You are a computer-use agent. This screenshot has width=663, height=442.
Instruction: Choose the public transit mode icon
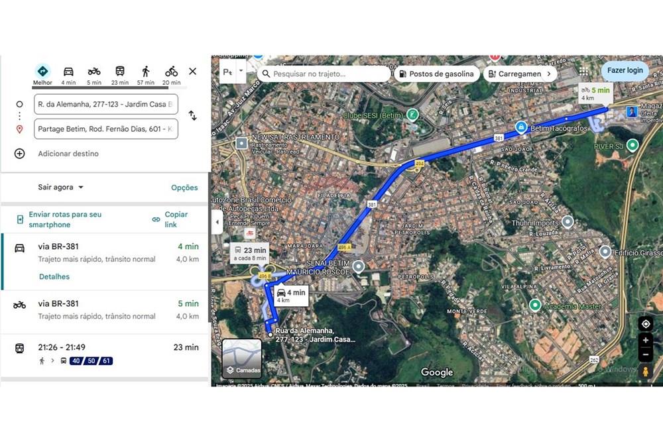click(120, 72)
